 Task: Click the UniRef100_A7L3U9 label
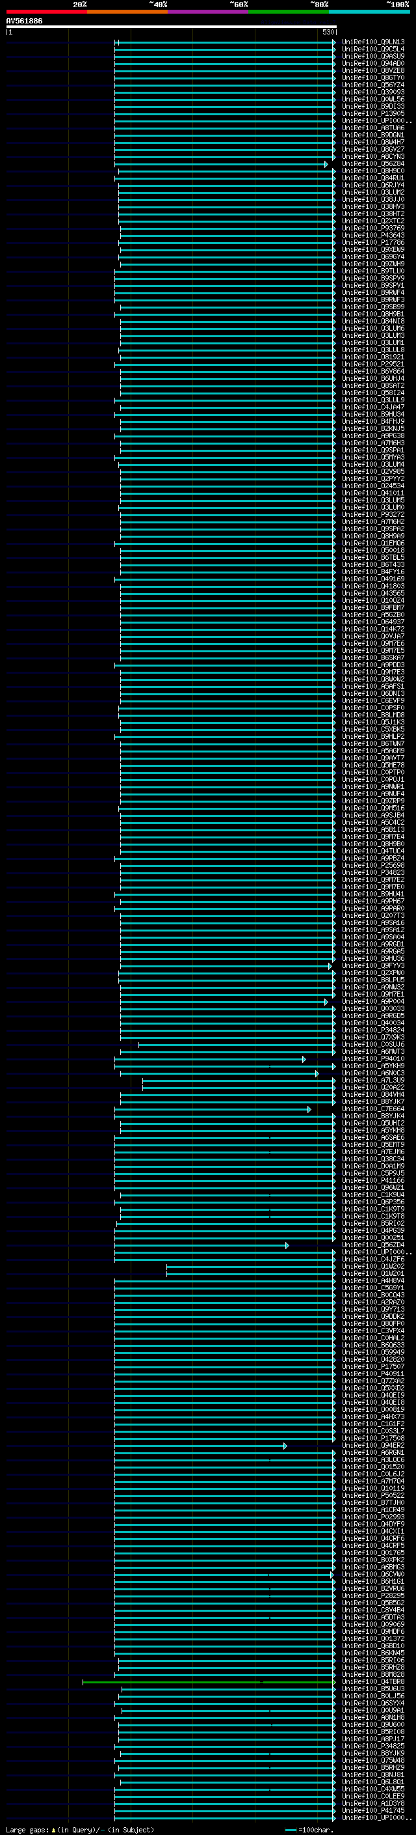pos(373,1081)
